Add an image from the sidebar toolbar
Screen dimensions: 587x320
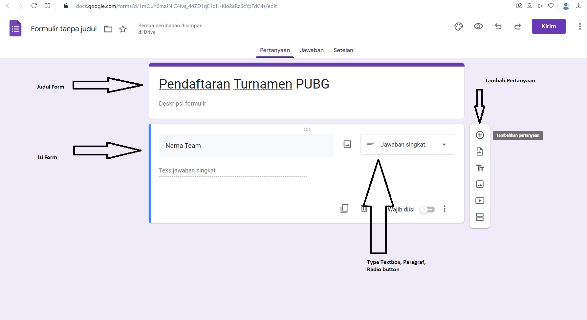[x=480, y=184]
